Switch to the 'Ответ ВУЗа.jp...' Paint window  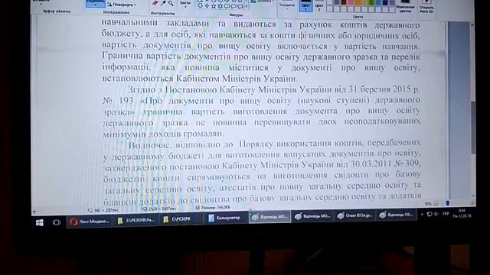tap(354, 215)
